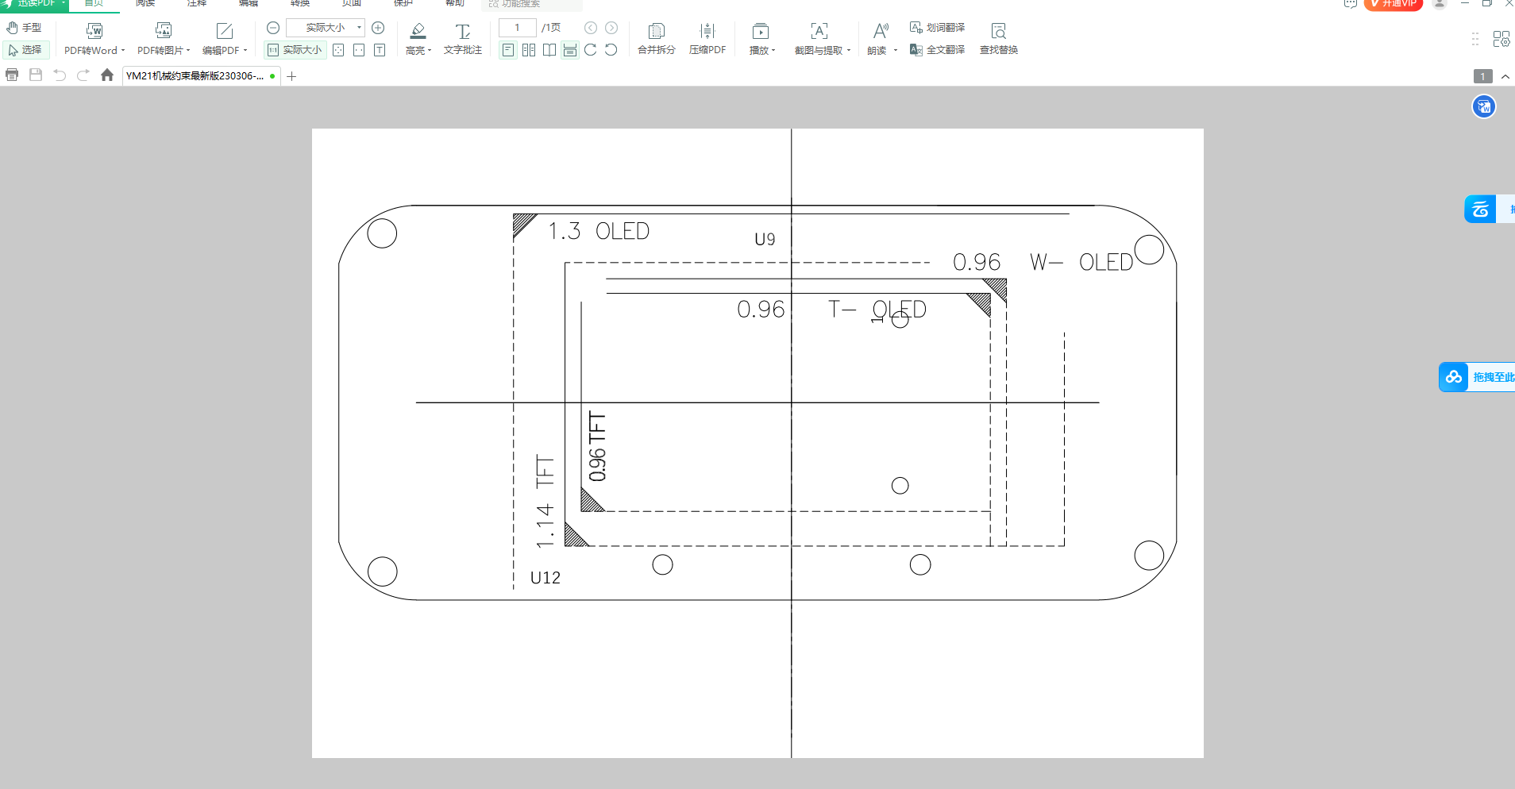Click the save disk icon
The width and height of the screenshot is (1515, 789).
click(x=36, y=75)
